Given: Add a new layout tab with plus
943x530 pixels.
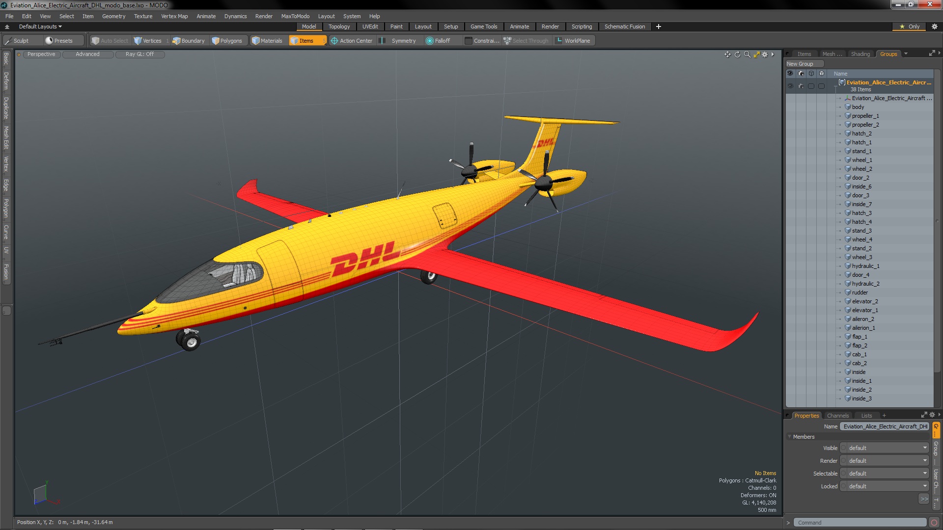Looking at the screenshot, I should click(658, 26).
